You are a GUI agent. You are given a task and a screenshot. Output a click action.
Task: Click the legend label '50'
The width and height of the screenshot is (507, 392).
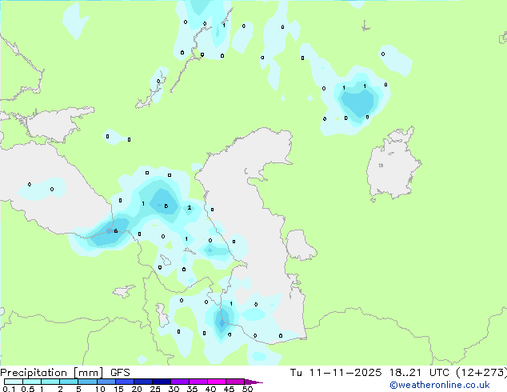(x=247, y=389)
